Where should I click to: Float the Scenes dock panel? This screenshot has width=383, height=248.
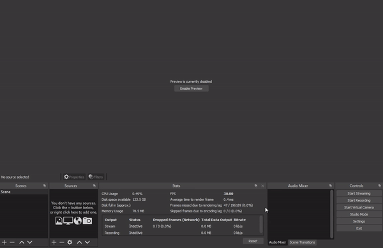coord(45,186)
